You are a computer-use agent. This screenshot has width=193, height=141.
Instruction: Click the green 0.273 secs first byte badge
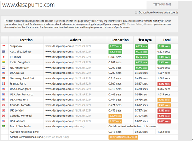click(142, 52)
